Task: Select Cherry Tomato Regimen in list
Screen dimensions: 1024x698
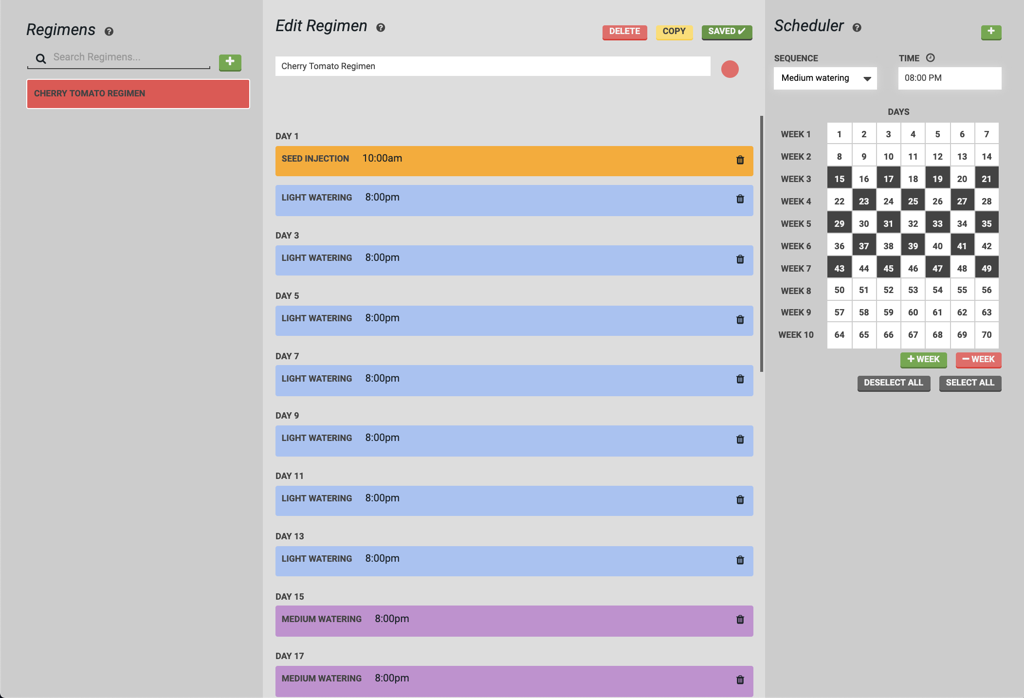Action: click(x=138, y=93)
